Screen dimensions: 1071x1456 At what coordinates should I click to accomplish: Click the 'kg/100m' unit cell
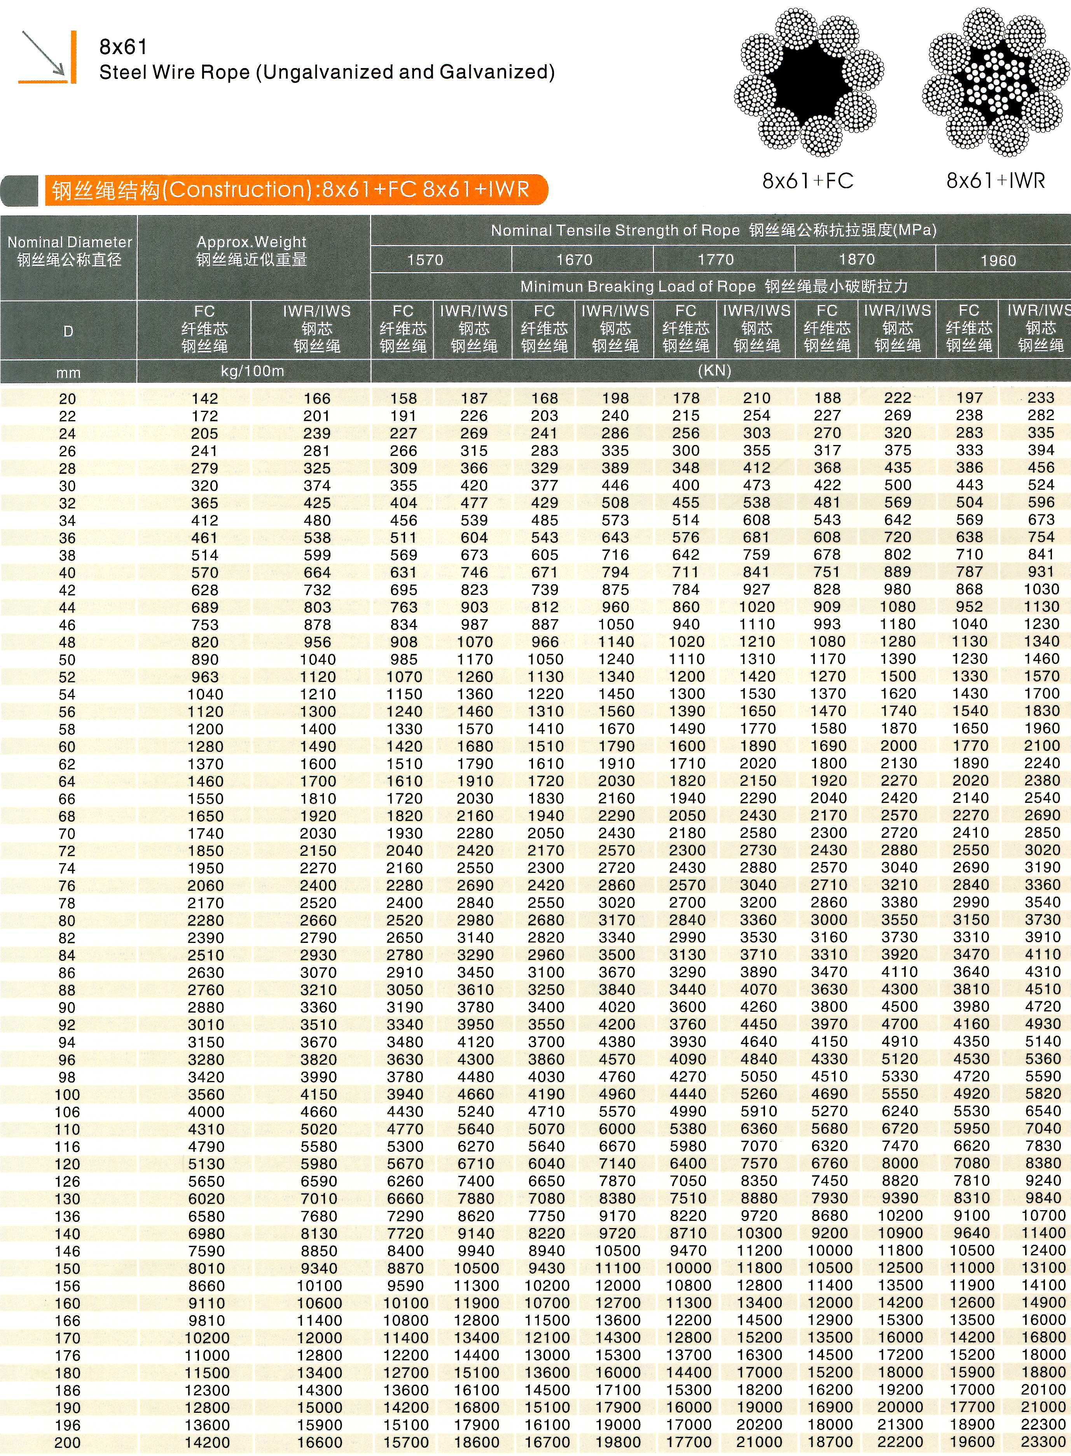click(253, 371)
